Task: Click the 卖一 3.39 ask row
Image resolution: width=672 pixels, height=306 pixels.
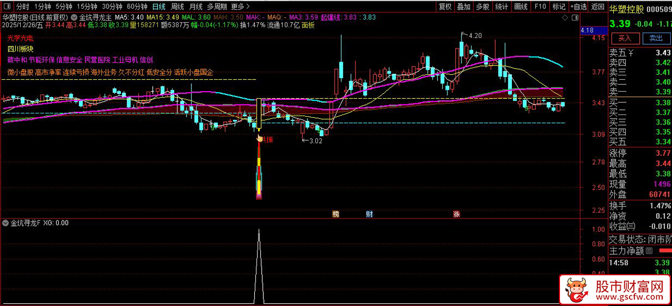Action: coord(640,92)
